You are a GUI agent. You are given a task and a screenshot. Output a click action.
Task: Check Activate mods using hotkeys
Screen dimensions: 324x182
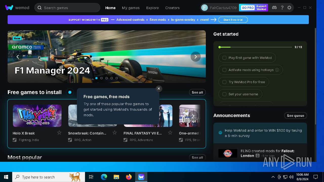point(224,70)
